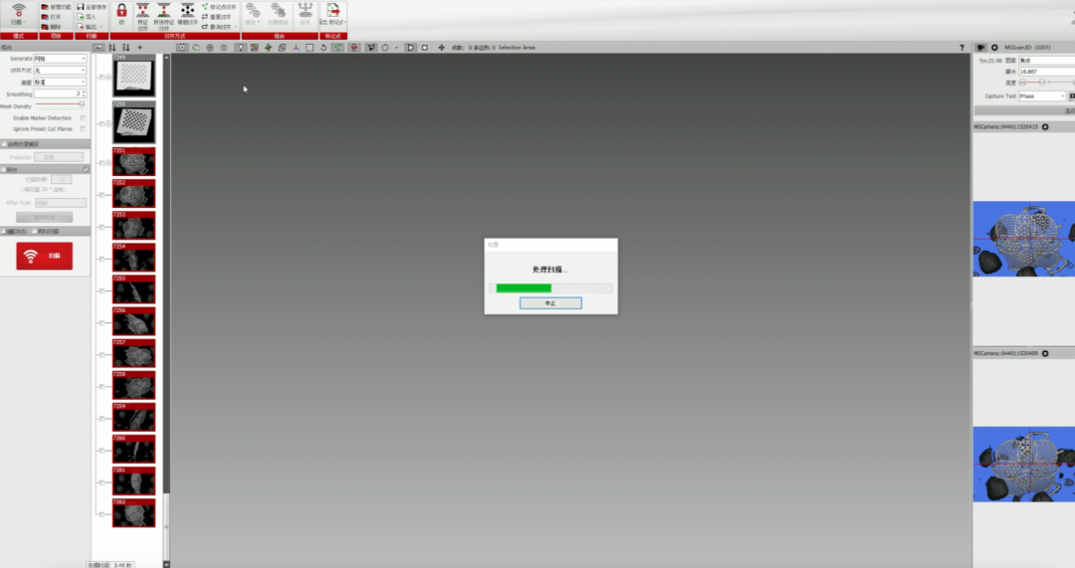Click the ribbon entry with the curved return arrow icon
1075x568 pixels.
coord(218,27)
